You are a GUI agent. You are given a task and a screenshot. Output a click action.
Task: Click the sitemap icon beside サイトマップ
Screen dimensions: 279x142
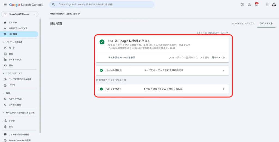[5, 60]
